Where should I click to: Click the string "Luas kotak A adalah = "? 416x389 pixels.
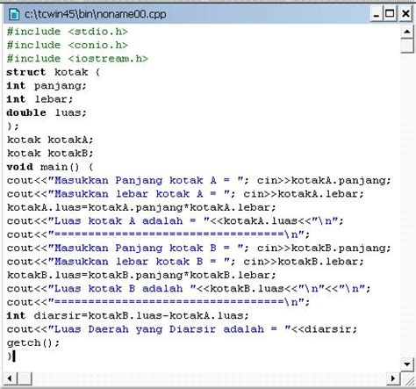[x=129, y=221]
